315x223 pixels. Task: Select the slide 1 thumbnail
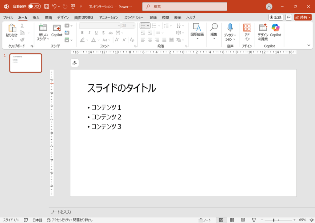pos(26,63)
